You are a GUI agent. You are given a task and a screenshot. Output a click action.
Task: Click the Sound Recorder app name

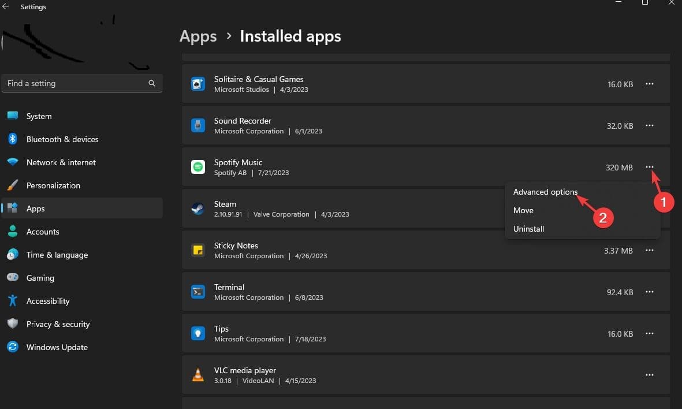pos(243,121)
